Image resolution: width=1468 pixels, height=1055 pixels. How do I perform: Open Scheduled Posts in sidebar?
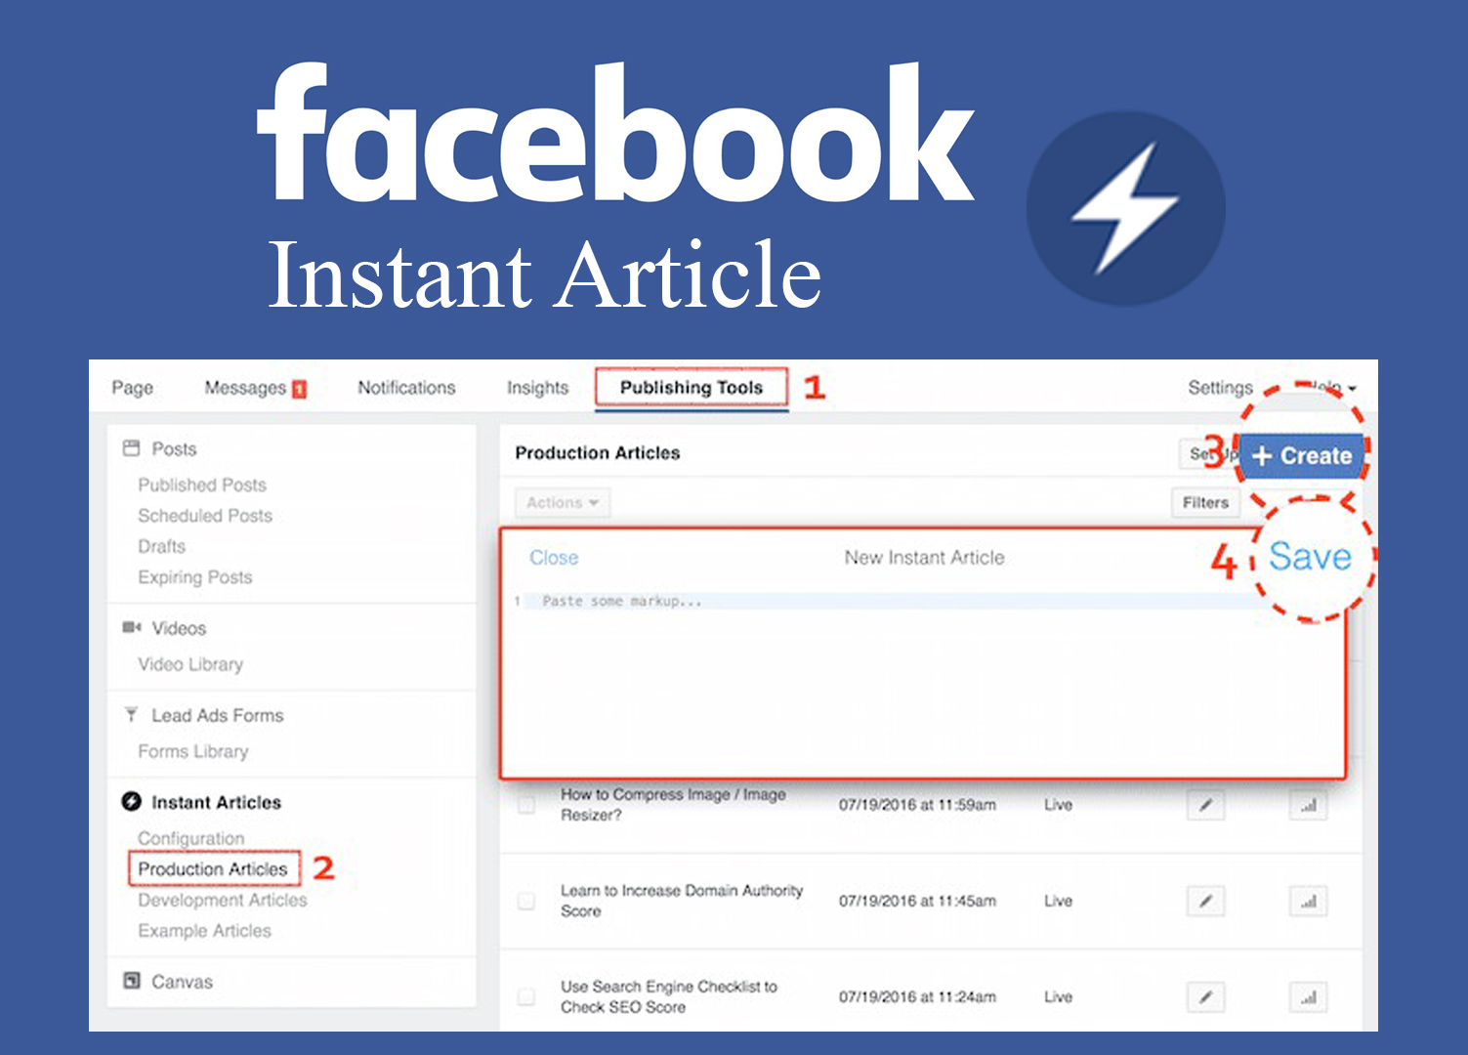(x=205, y=515)
